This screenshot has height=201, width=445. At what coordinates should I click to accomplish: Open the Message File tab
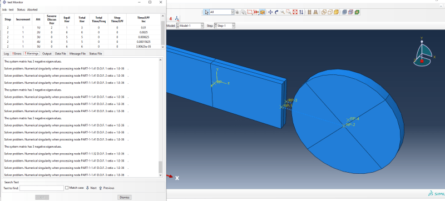tap(77, 53)
